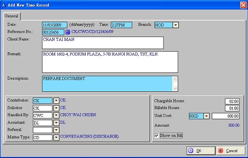The width and height of the screenshot is (248, 158).
Task: Open the Branch dropdown arrow
Action: coord(175,25)
